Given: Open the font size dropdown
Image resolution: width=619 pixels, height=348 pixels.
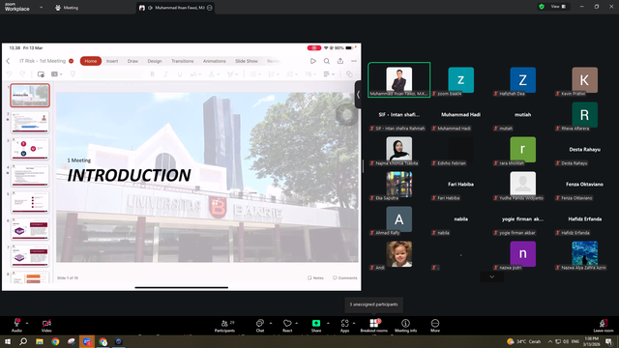Looking at the screenshot, I should pyautogui.click(x=195, y=74).
